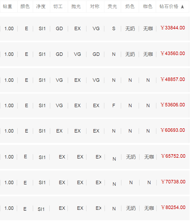Sort diamonds by 钻石价格 header

[169, 6]
